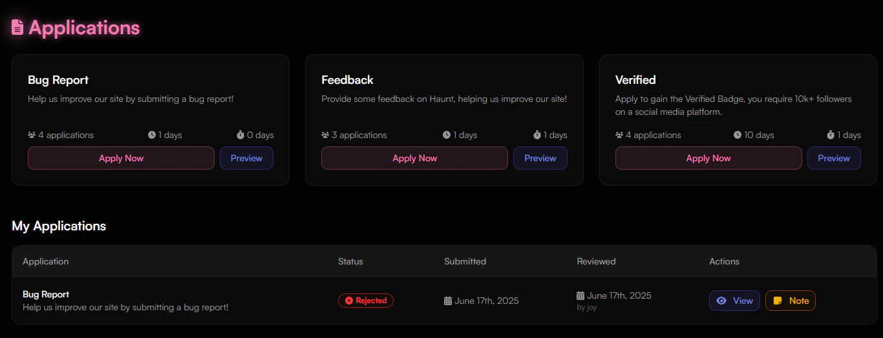Click the calendar icon in Reviewed column

point(580,295)
